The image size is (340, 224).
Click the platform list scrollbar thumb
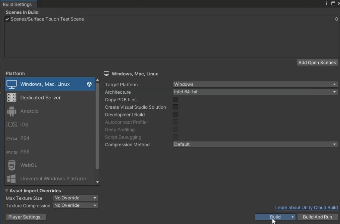coord(97,126)
